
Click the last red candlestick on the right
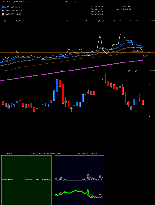[143, 102]
